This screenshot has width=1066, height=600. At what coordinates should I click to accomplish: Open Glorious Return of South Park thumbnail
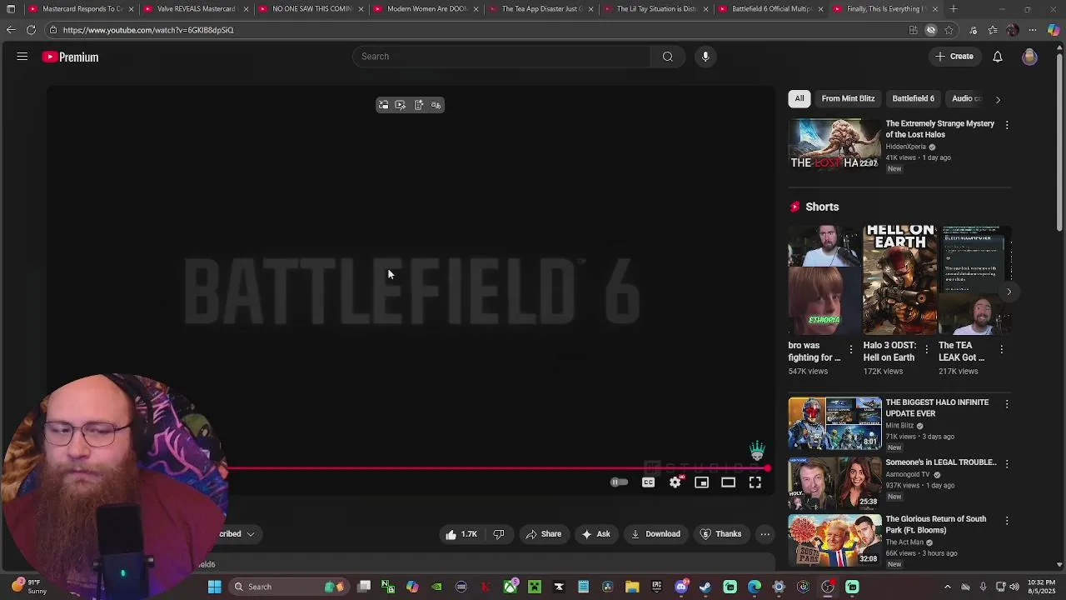834,540
